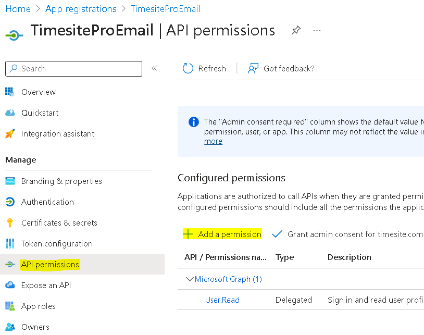
Task: Open Quickstart via its cloud icon
Action: point(10,113)
